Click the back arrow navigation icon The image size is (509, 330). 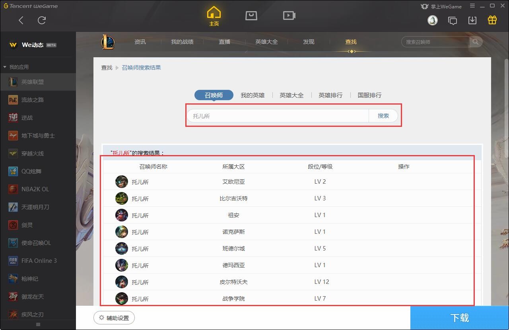pos(21,20)
